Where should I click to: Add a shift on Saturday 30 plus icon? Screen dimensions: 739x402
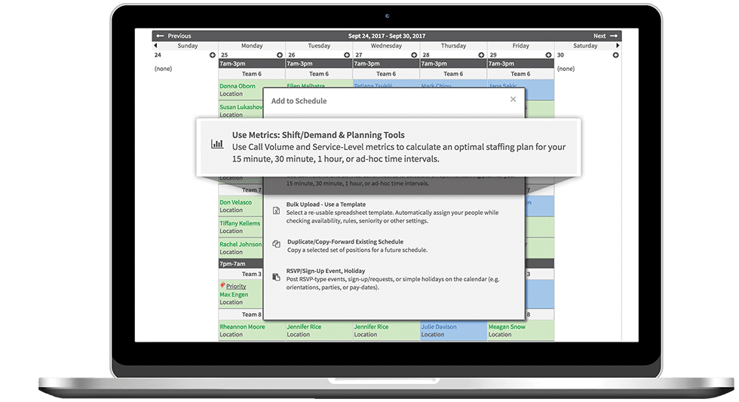[x=615, y=55]
